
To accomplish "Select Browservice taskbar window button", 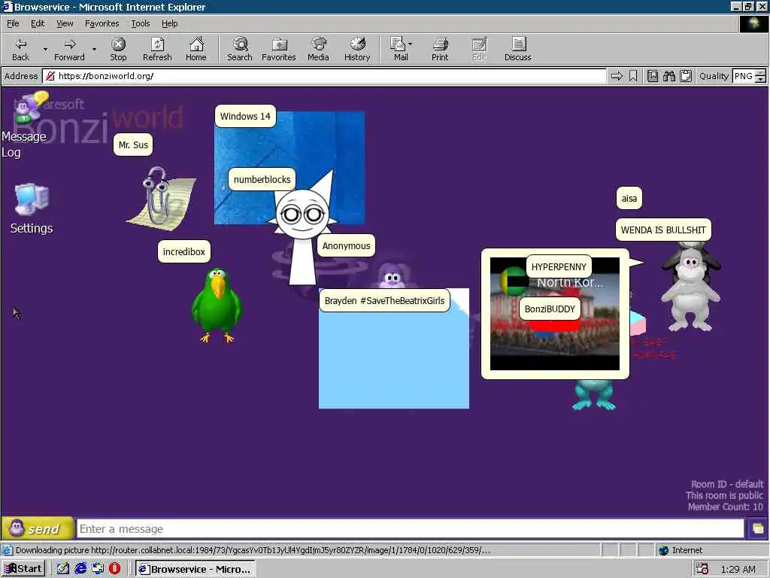I will point(196,569).
